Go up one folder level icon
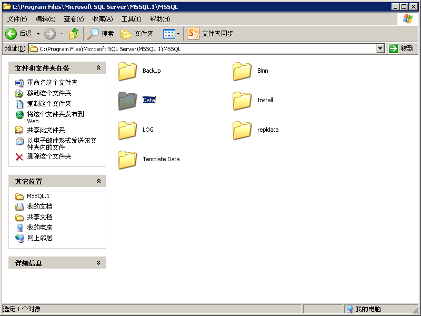 click(x=74, y=34)
